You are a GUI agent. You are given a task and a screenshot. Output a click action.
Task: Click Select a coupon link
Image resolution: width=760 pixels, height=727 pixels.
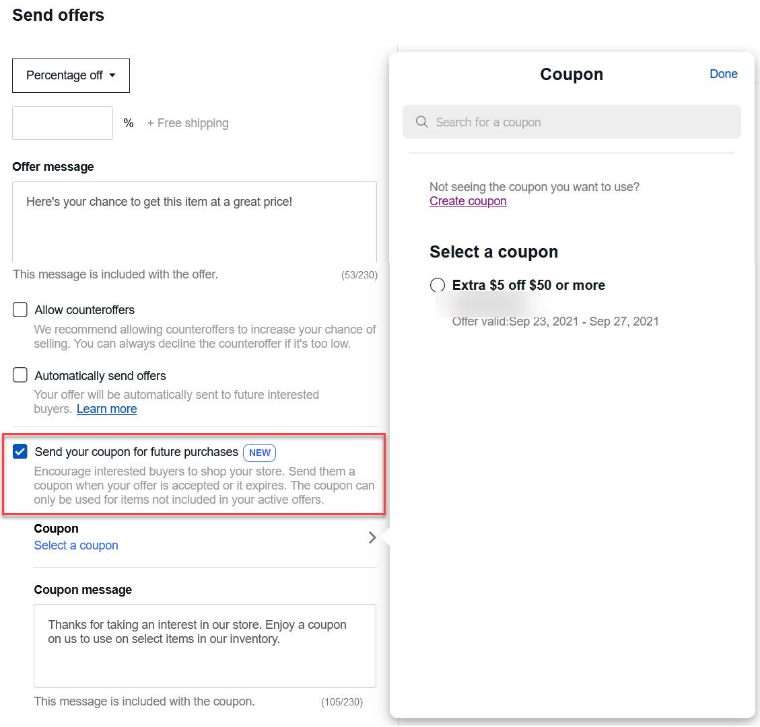pos(76,545)
